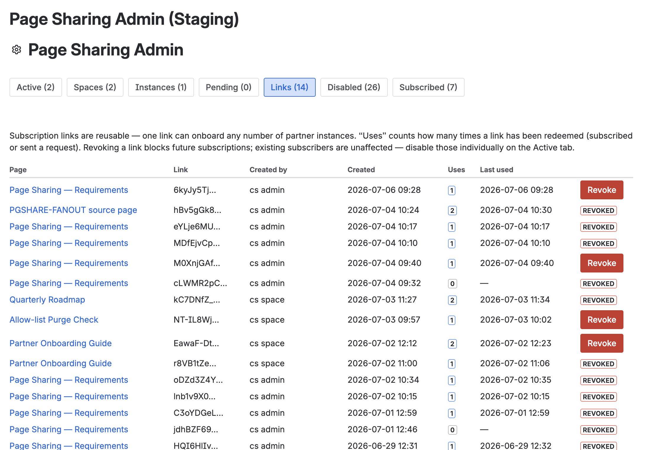Click the link code EawaF-Dt...
The image size is (645, 450).
196,343
